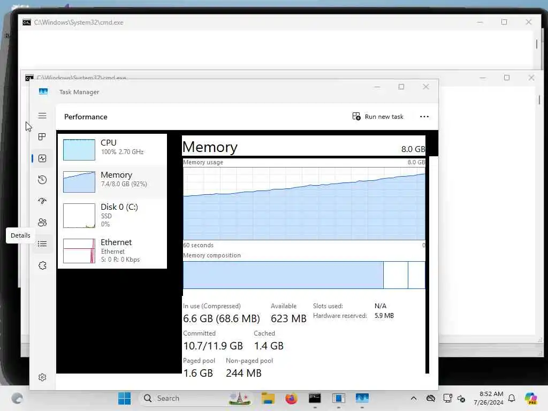This screenshot has height=411, width=548.
Task: Click the rear cmd.exe window scrollbar
Action: point(537,44)
